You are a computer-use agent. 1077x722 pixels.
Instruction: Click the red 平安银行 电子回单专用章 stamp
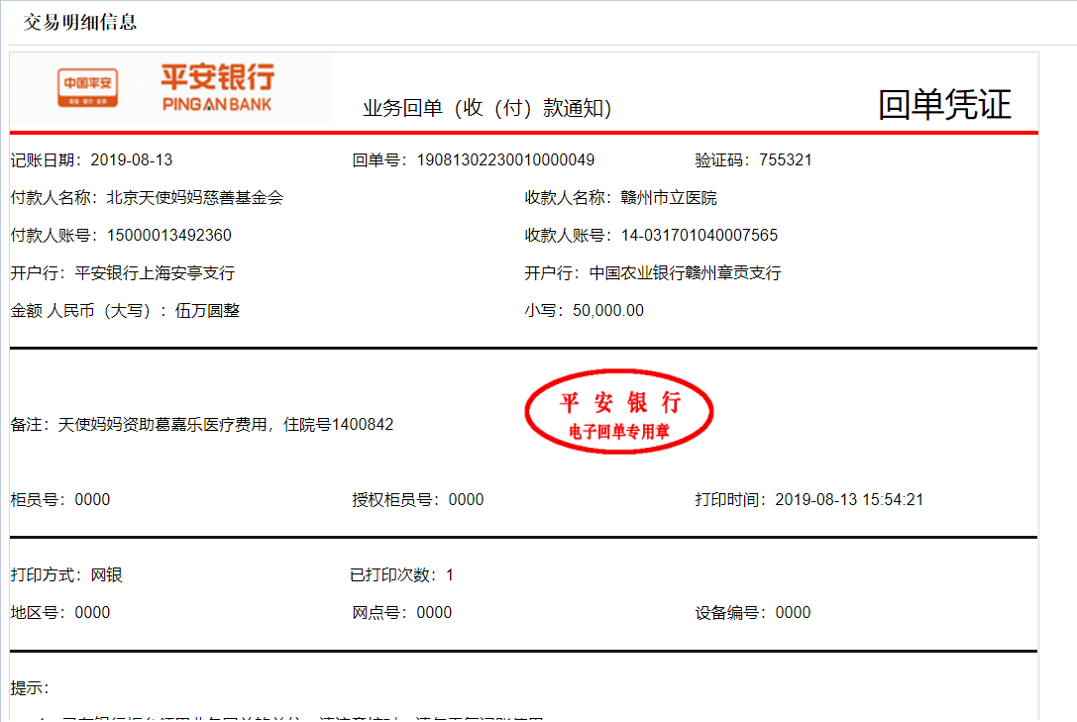click(619, 412)
